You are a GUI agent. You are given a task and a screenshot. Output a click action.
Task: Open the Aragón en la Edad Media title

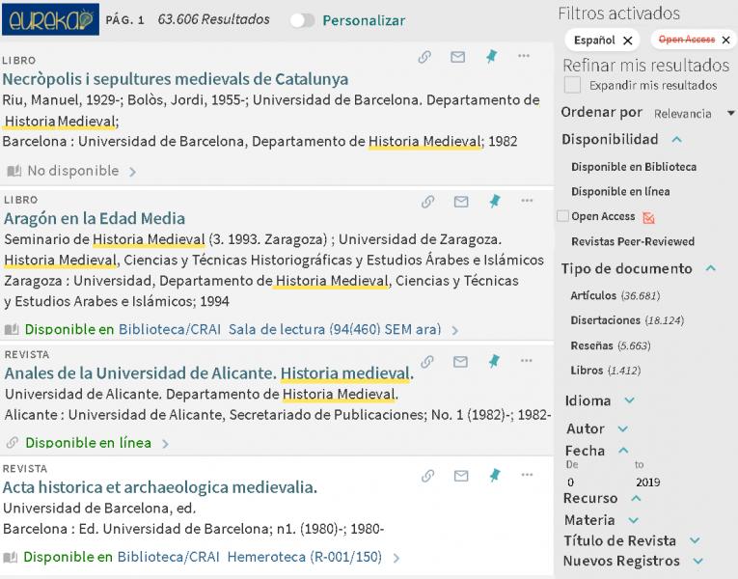[x=95, y=218]
